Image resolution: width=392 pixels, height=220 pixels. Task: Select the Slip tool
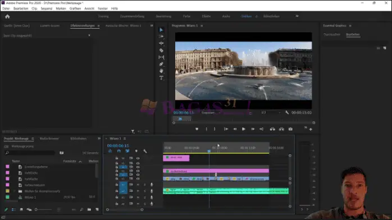pos(161,57)
